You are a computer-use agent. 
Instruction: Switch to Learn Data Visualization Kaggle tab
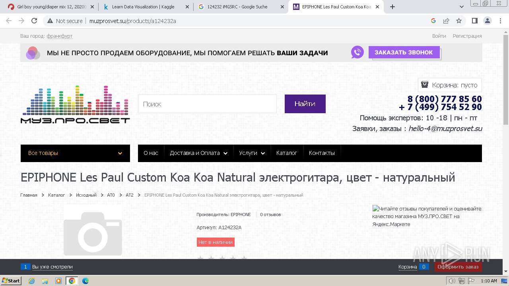(144, 7)
